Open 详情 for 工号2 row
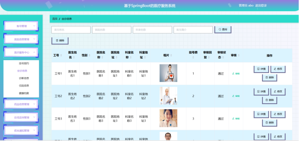299x141 pixels. coord(261,92)
